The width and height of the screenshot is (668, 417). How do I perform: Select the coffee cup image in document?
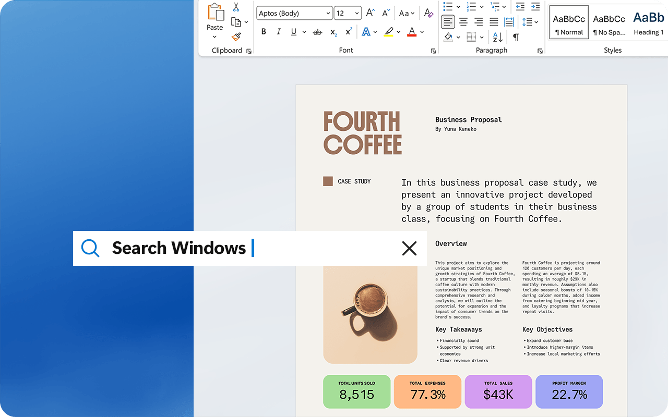[x=370, y=315]
